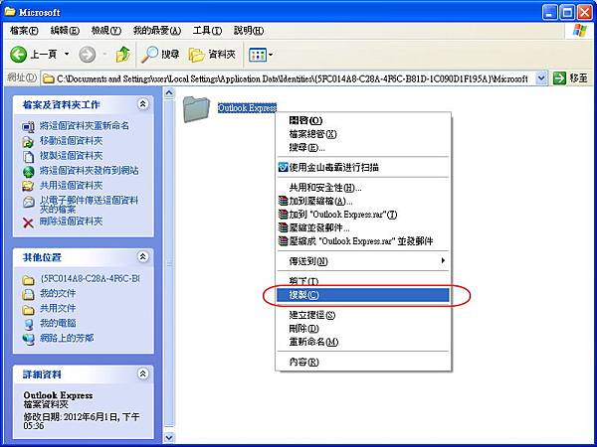The width and height of the screenshot is (597, 447).
Task: Click the 我的電腦 computer icon
Action: click(29, 324)
